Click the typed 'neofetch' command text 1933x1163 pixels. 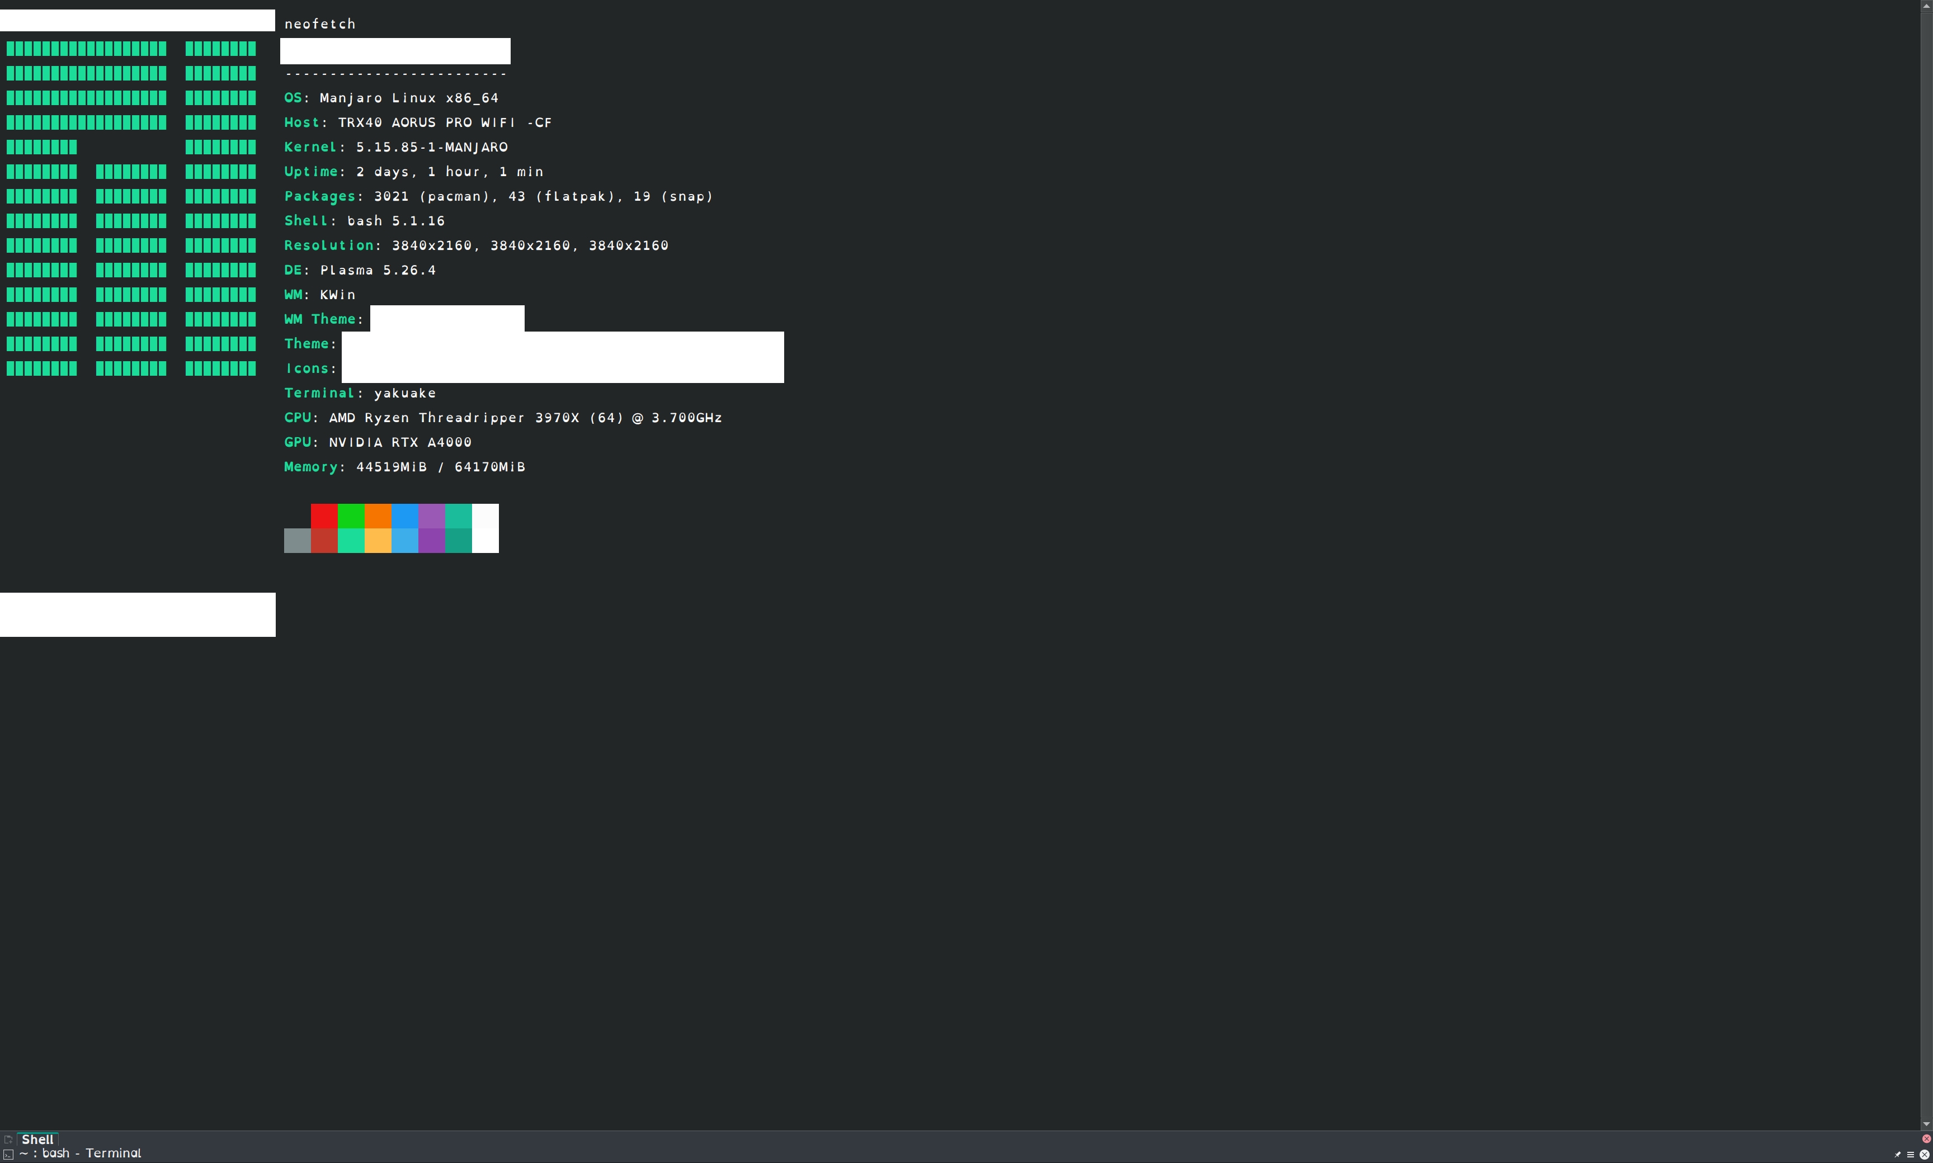click(320, 24)
